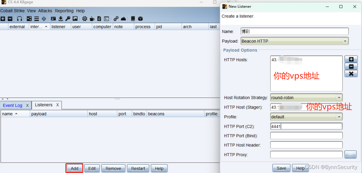This screenshot has height=173, width=362.
Task: Generate MS Office macro document icon
Action: coord(99,19)
